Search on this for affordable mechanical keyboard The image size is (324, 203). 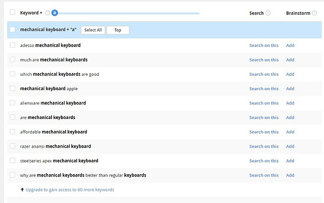(x=264, y=132)
